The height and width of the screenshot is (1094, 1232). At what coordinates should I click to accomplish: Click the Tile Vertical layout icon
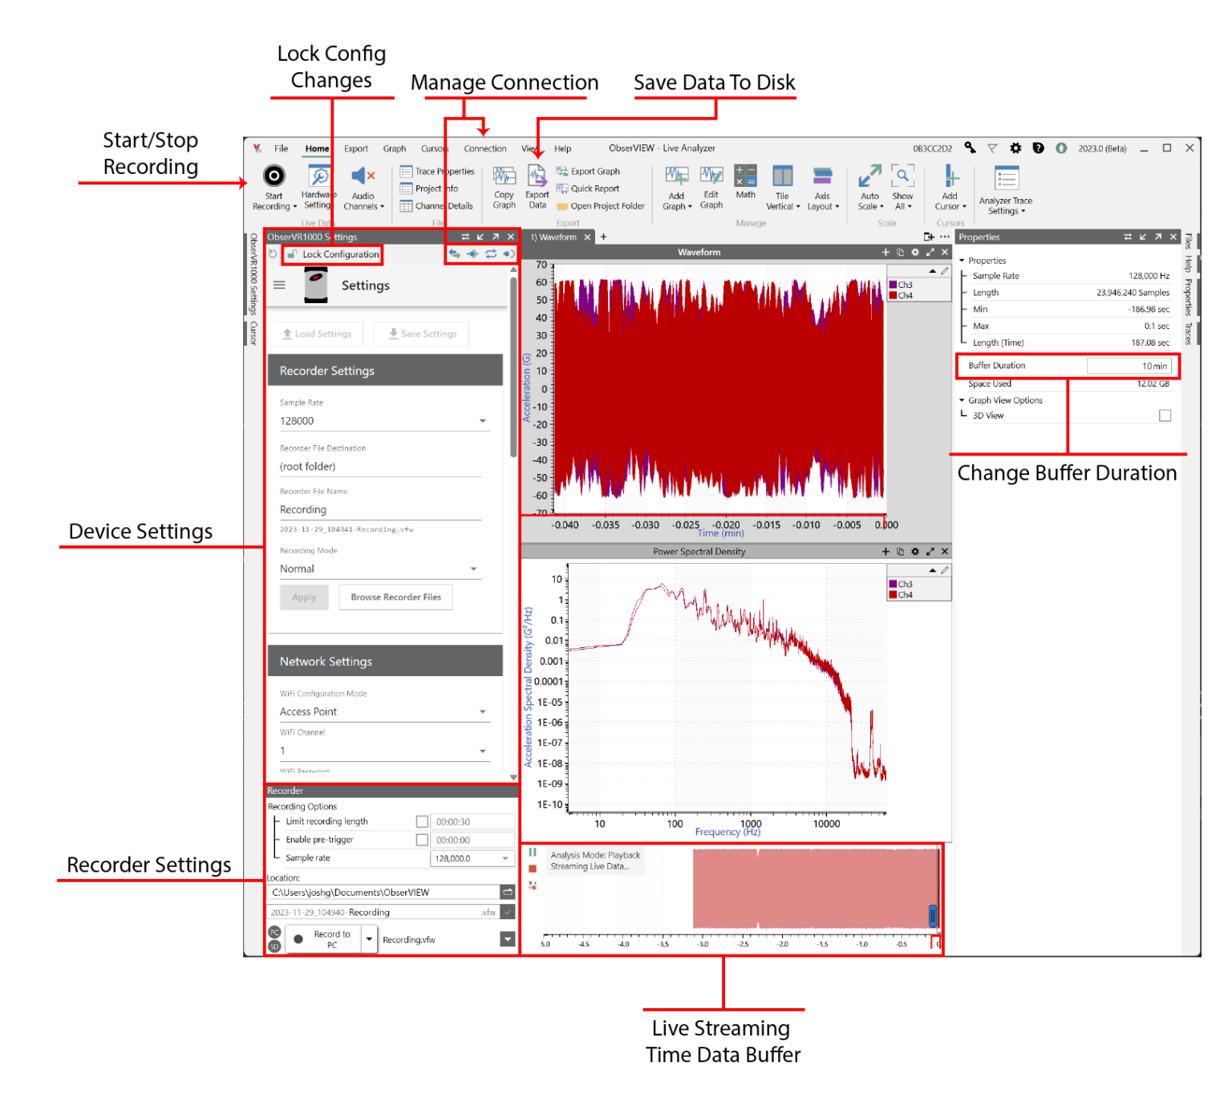tap(783, 186)
